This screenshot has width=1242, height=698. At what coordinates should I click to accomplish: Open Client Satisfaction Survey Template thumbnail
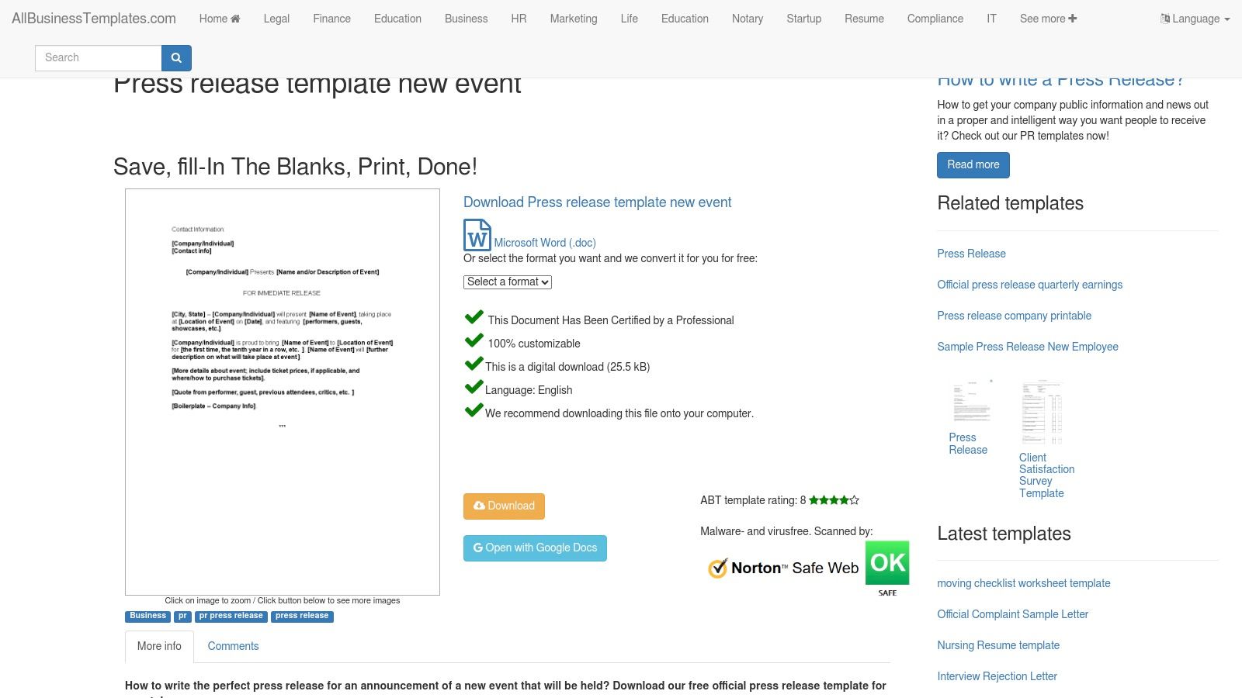(1042, 413)
